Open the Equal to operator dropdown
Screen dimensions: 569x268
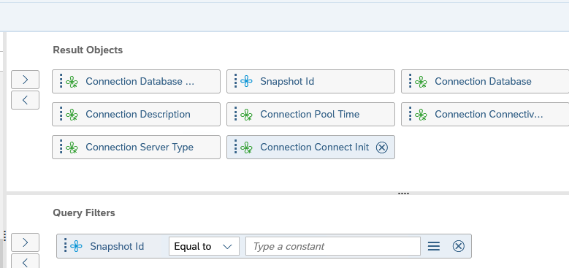click(x=204, y=246)
